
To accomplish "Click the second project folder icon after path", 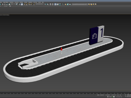I will tap(91, 4).
